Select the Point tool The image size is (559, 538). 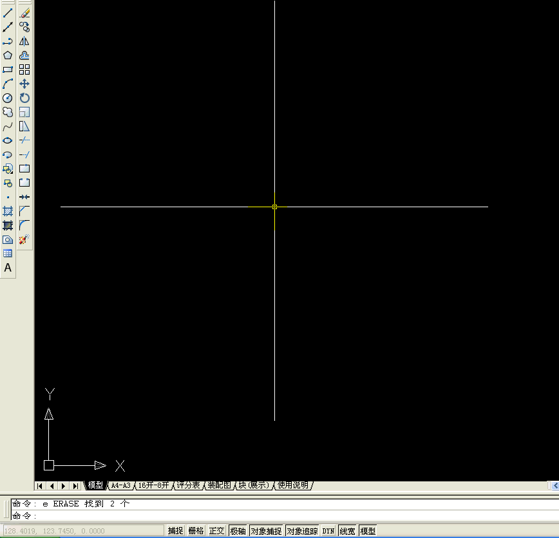(8, 197)
